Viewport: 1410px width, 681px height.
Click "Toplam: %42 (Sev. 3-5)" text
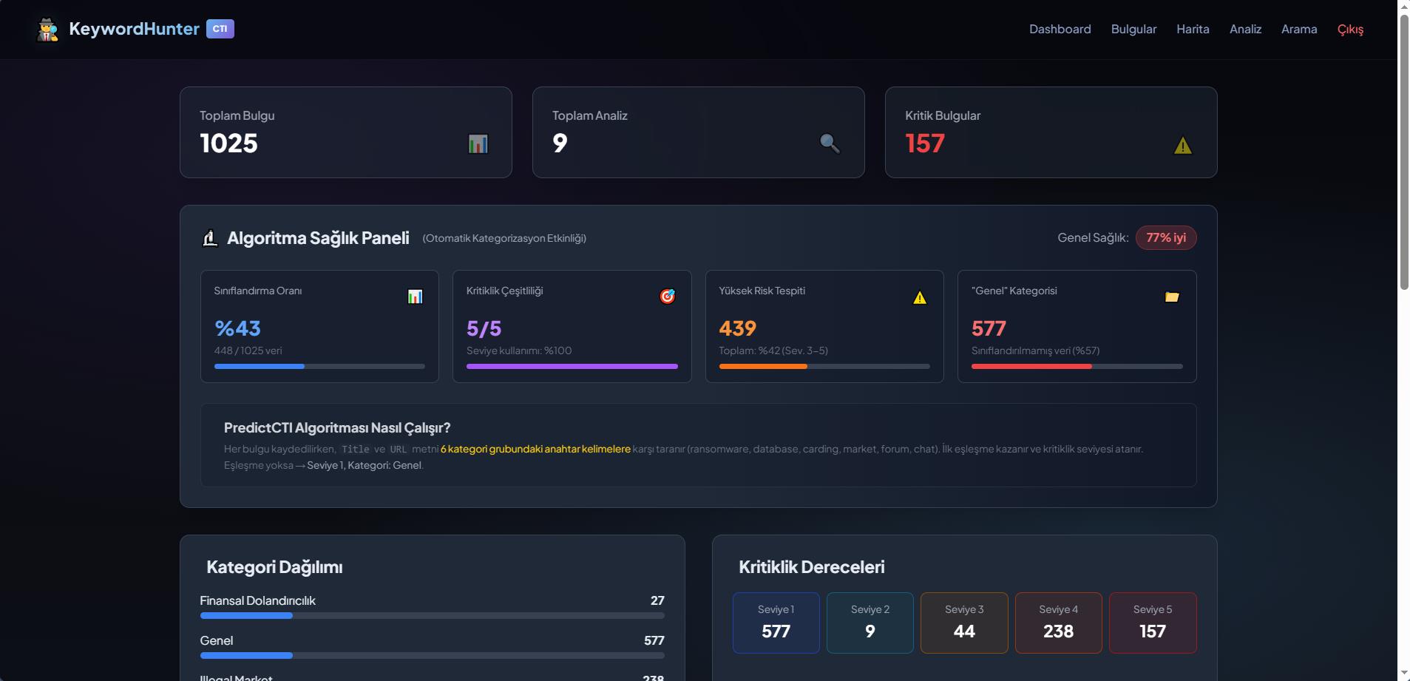point(773,350)
